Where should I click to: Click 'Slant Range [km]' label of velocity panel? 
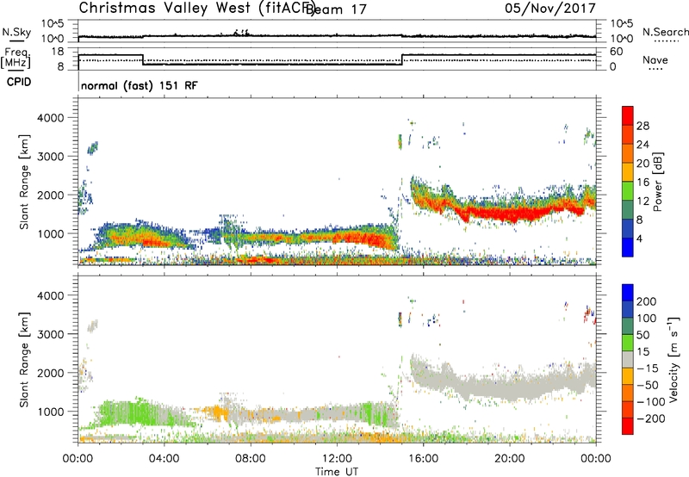pyautogui.click(x=24, y=359)
